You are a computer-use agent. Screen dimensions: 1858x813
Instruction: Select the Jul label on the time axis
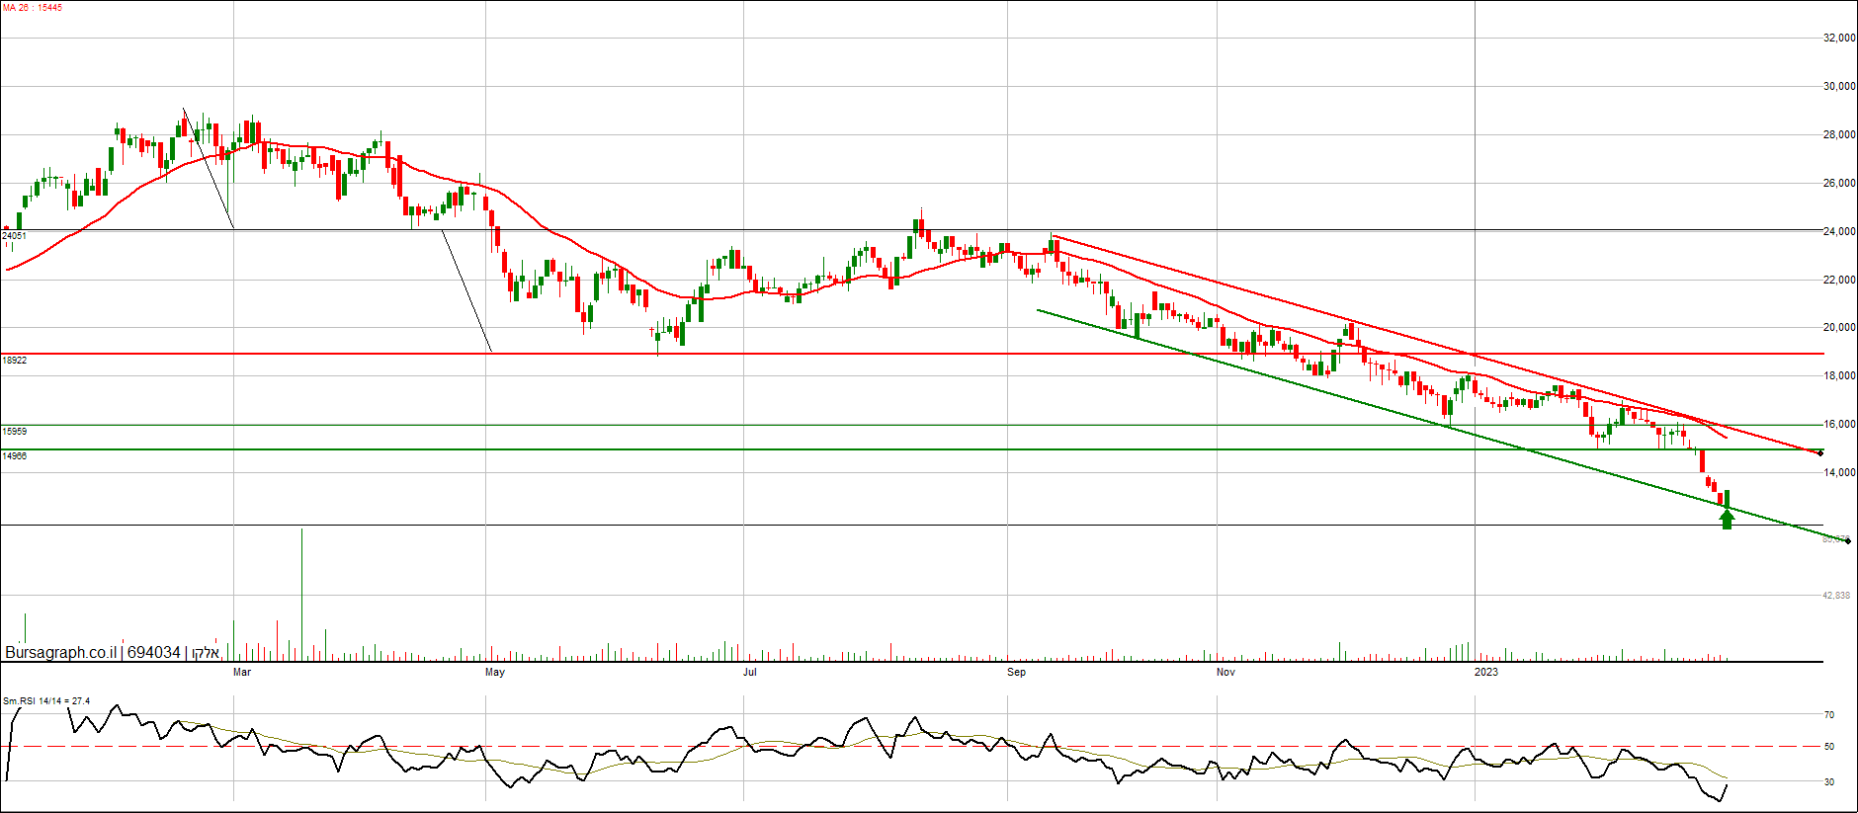pos(750,673)
